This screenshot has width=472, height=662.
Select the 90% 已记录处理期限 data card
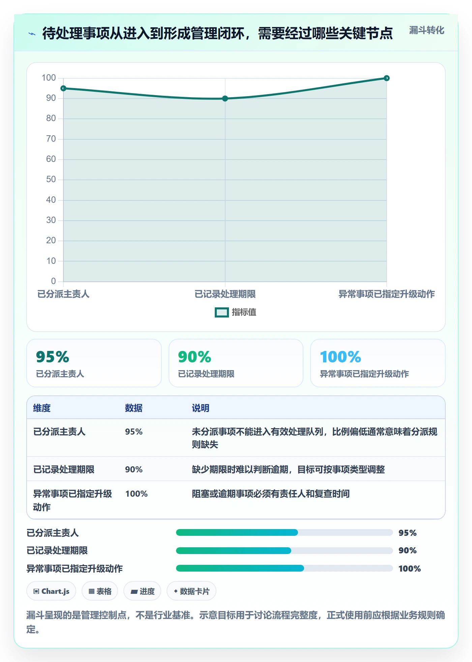point(236,363)
